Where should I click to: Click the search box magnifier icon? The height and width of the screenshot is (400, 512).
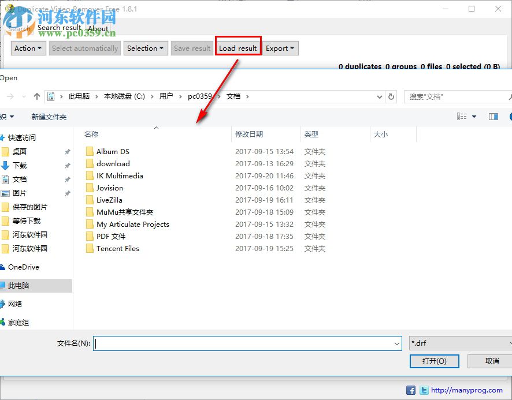pyautogui.click(x=508, y=96)
